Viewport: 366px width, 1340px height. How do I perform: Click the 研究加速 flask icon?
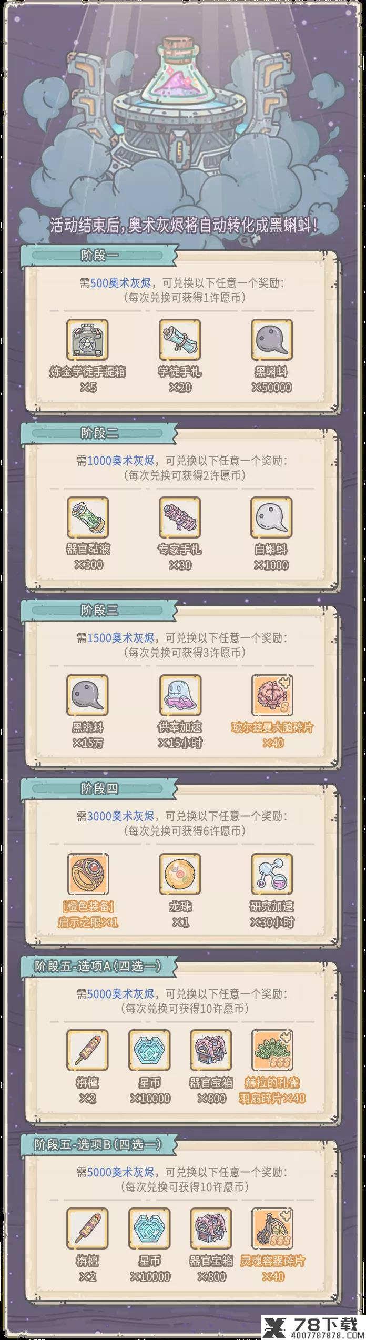271,872
